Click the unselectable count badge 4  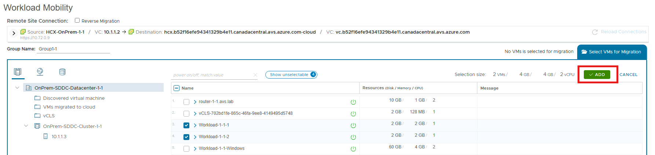coord(313,75)
